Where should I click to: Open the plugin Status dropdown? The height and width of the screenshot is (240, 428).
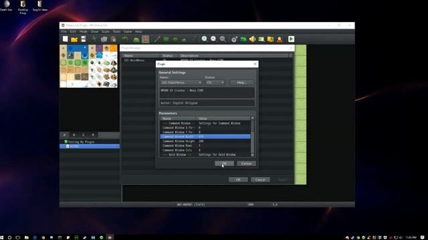(x=215, y=83)
